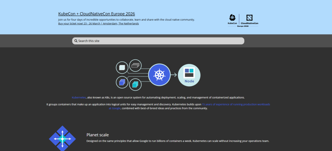Viewport: 332px width, 151px height.
Task: Open the KubeCon + CloudNativeCon Europe 2026 heading link
Action: 97,14
